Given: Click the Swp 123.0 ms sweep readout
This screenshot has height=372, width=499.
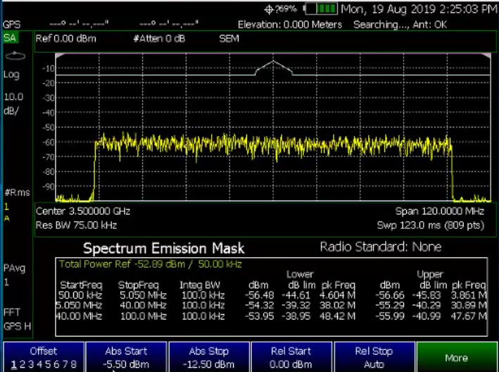Looking at the screenshot, I should click(430, 225).
